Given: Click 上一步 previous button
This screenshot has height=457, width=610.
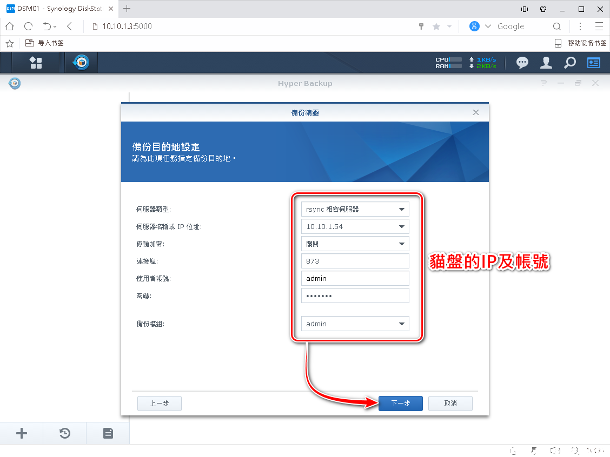Looking at the screenshot, I should coord(159,404).
